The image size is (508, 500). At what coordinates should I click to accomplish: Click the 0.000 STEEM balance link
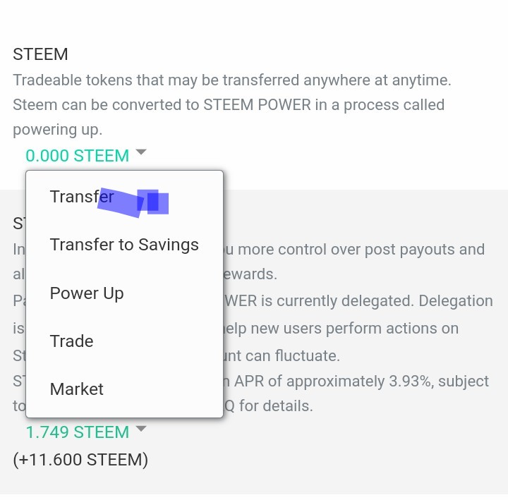[x=77, y=155]
